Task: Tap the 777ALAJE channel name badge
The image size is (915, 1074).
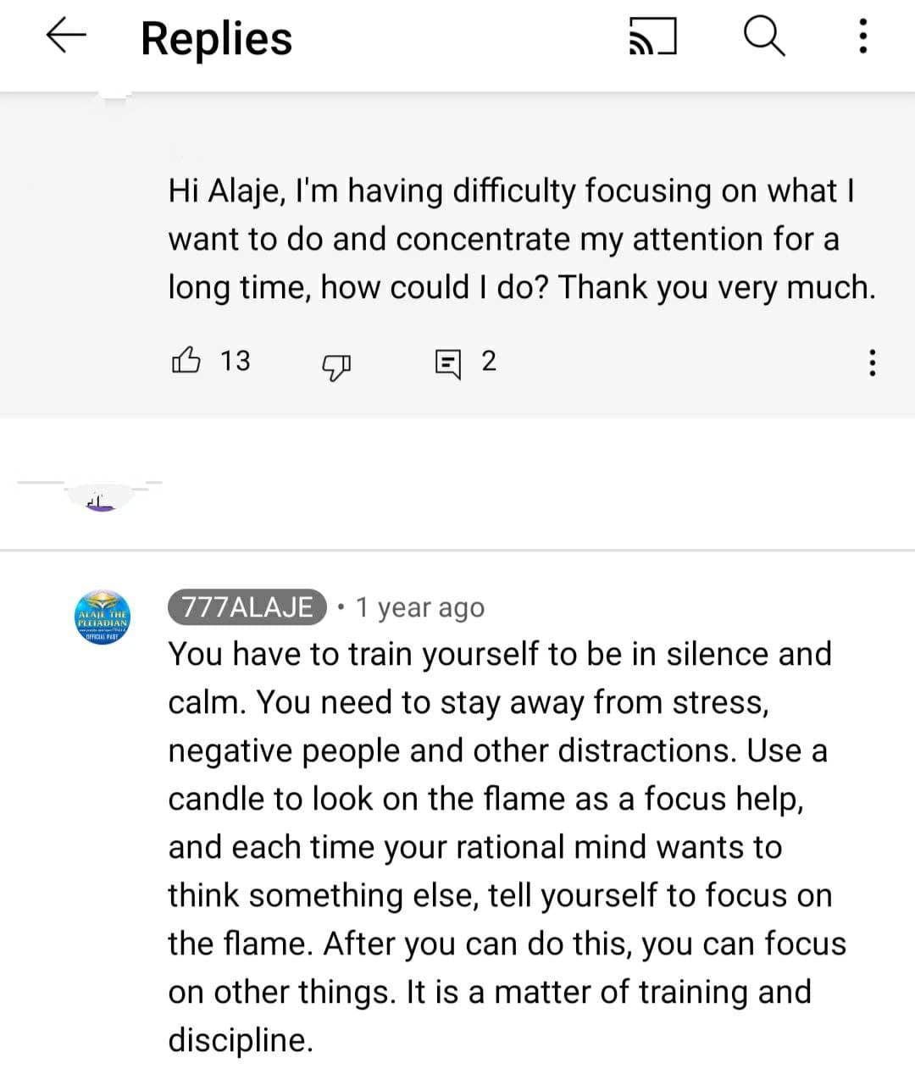Action: coord(247,607)
